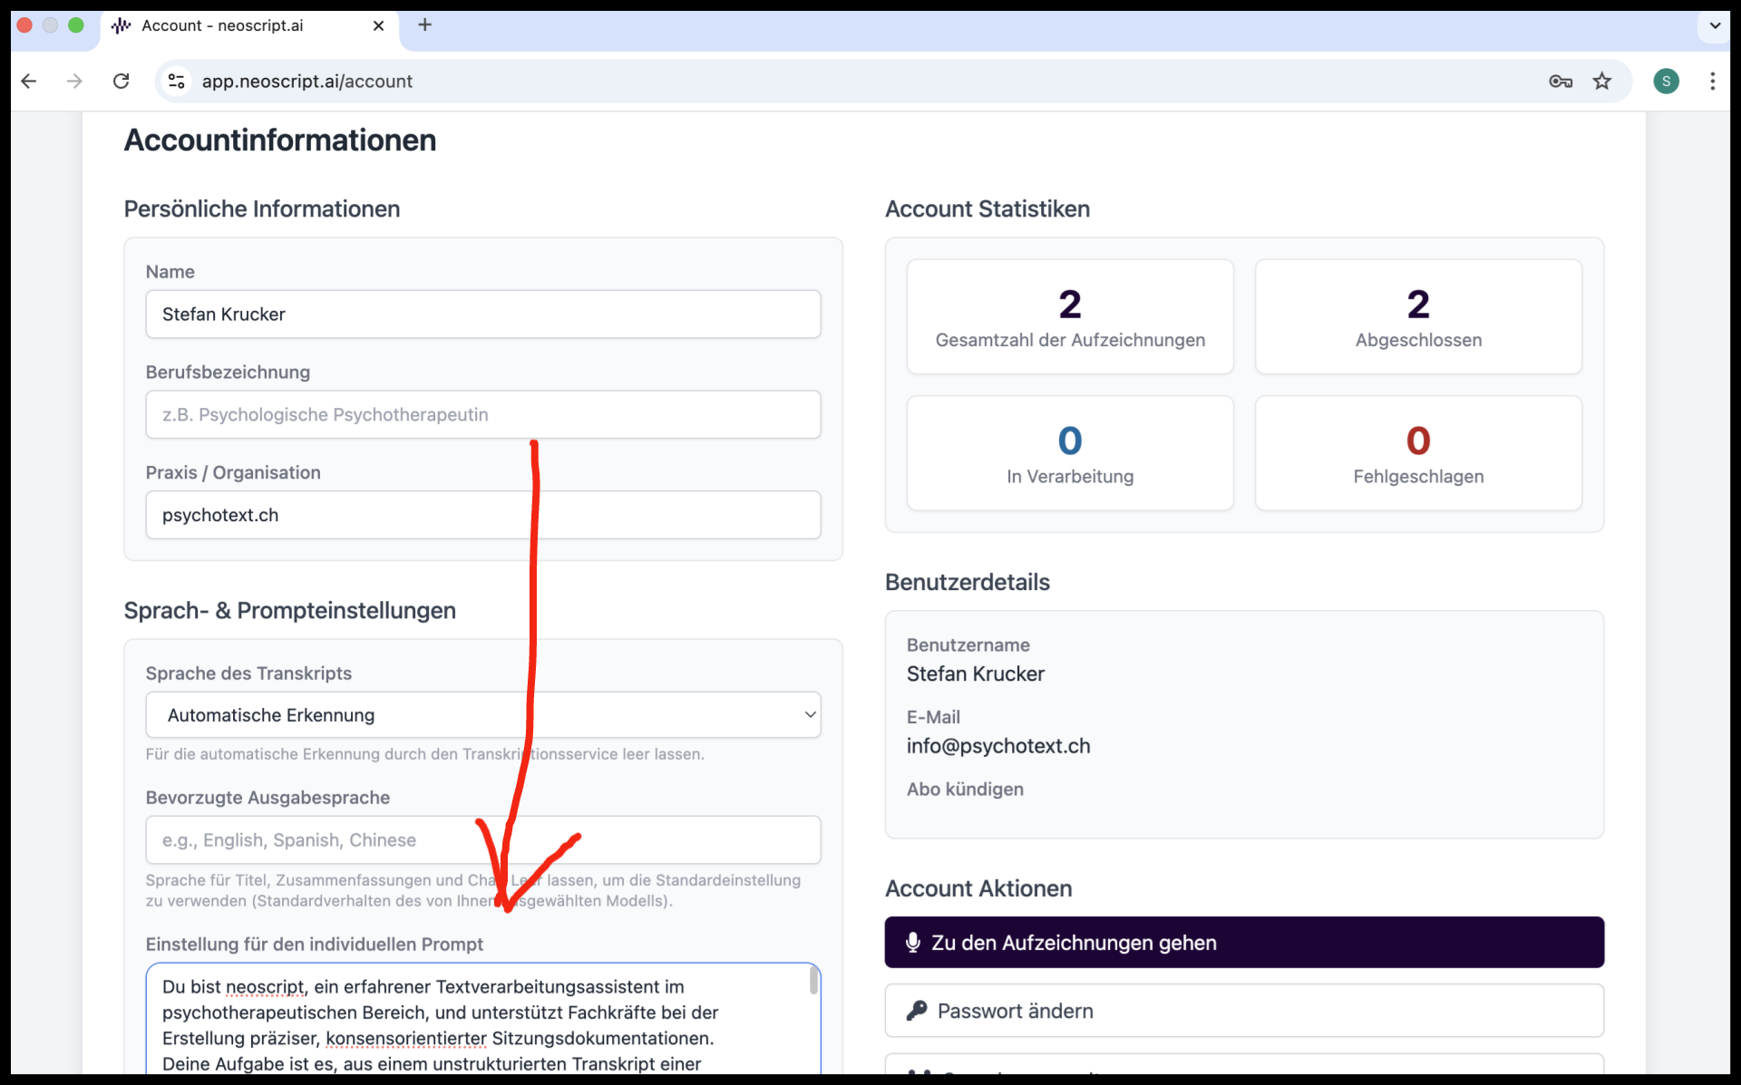This screenshot has height=1085, width=1741.
Task: Focus the Berufsbezeichnung input field
Action: coord(482,415)
